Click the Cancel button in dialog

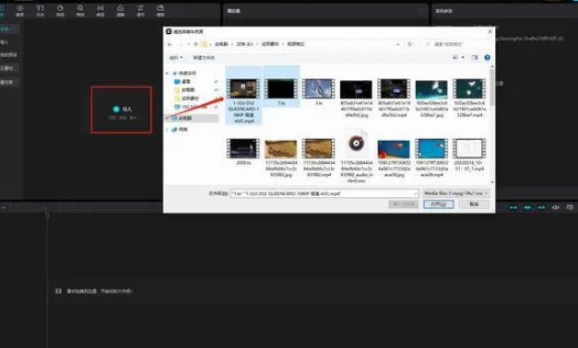point(474,204)
